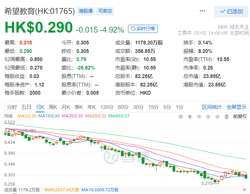250x194 pixels.
Task: Open the 前复权 adjustment dropdown
Action: 240,116
